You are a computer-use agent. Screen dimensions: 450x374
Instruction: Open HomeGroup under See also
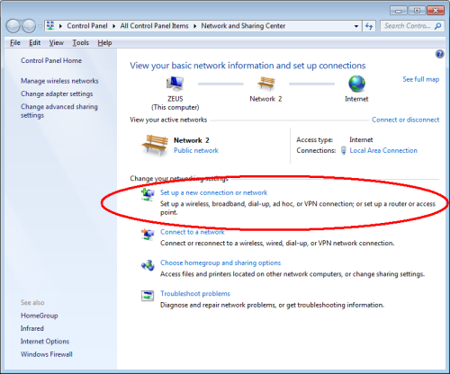[40, 316]
